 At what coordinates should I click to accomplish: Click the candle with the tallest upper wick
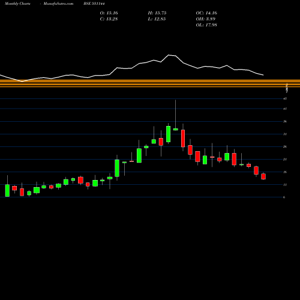click(x=176, y=129)
